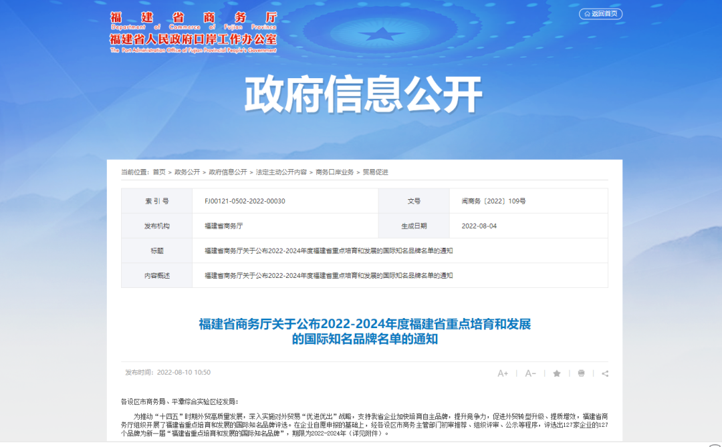Open share options icon
The image size is (722, 447).
[x=605, y=374]
